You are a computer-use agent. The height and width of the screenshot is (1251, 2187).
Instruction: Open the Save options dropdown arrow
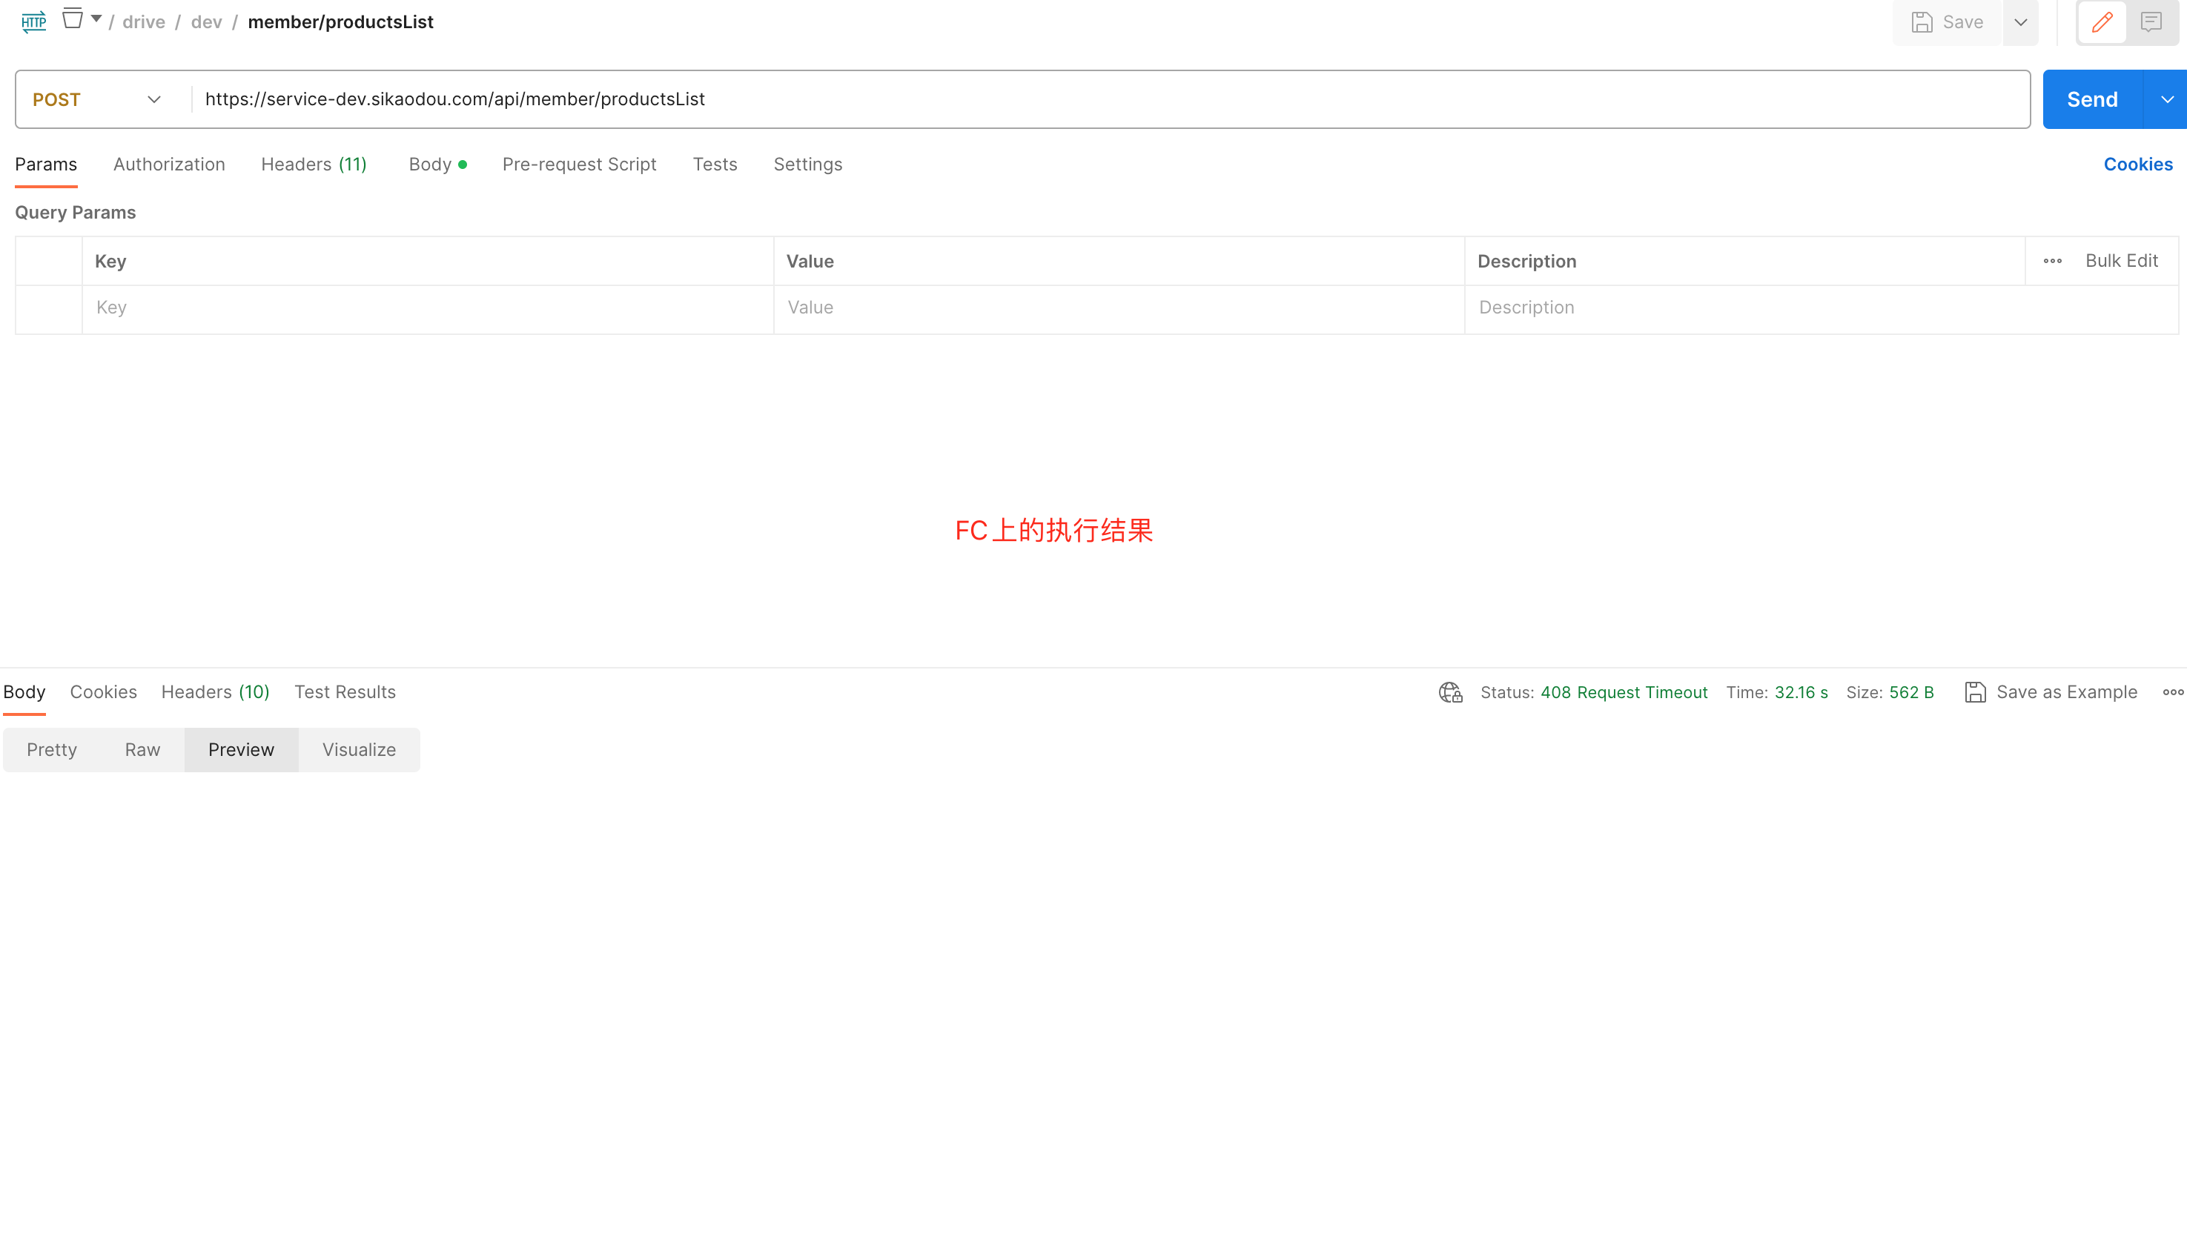click(x=2021, y=22)
